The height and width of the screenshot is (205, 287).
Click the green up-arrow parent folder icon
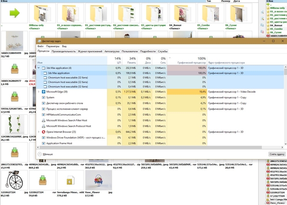[15, 13]
